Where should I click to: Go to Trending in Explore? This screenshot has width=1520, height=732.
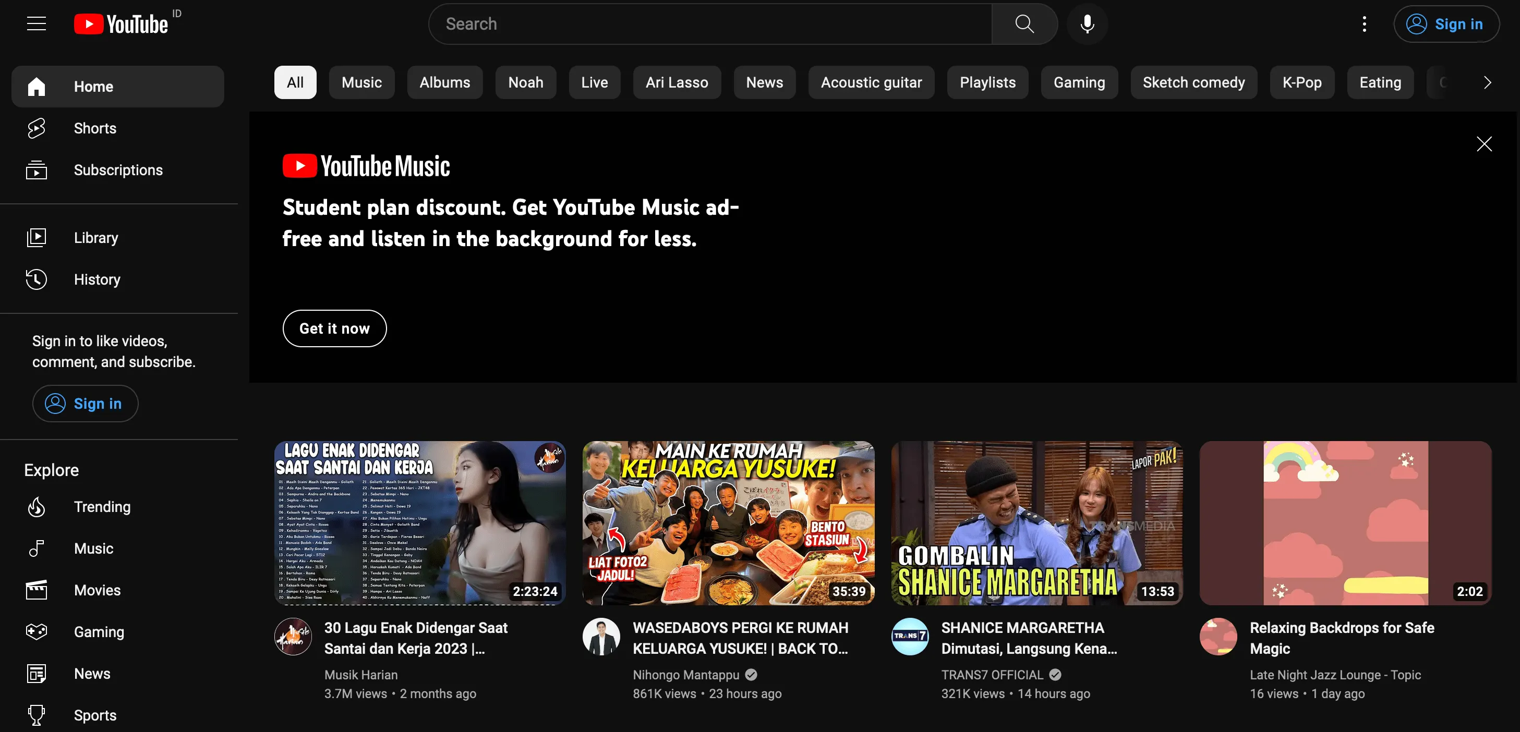(102, 507)
